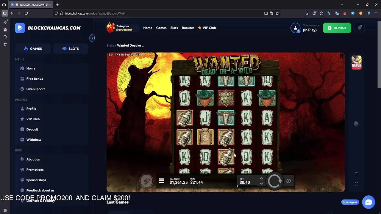Spin the reels with the circular arrow
381x214 pixels.
pos(274,181)
